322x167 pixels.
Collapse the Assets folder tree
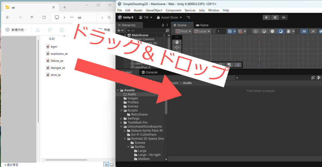tap(118, 90)
